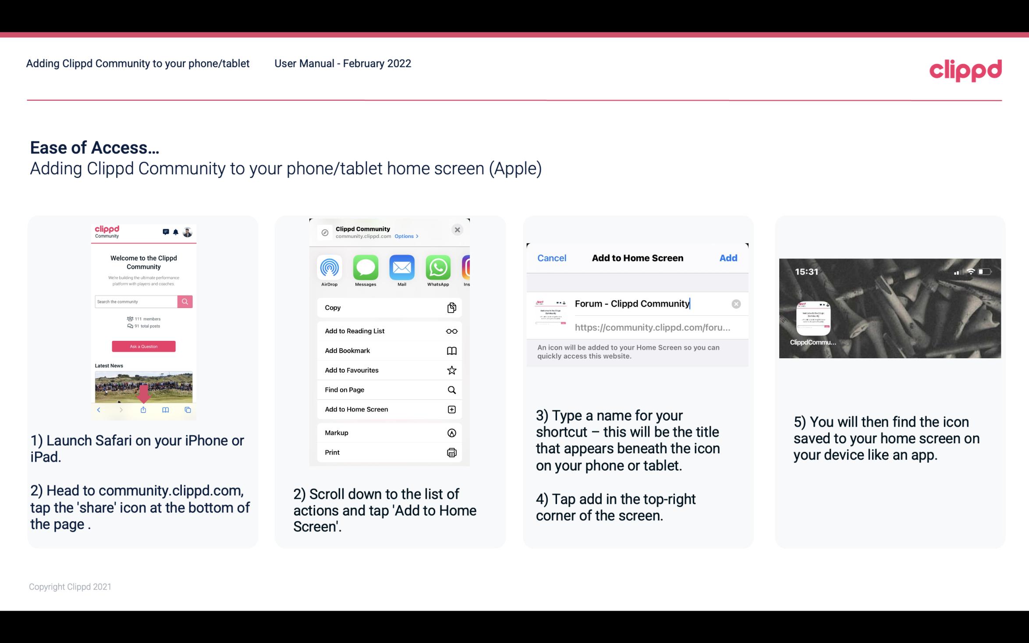Collapse the share sheet overlay
The image size is (1029, 643).
458,229
